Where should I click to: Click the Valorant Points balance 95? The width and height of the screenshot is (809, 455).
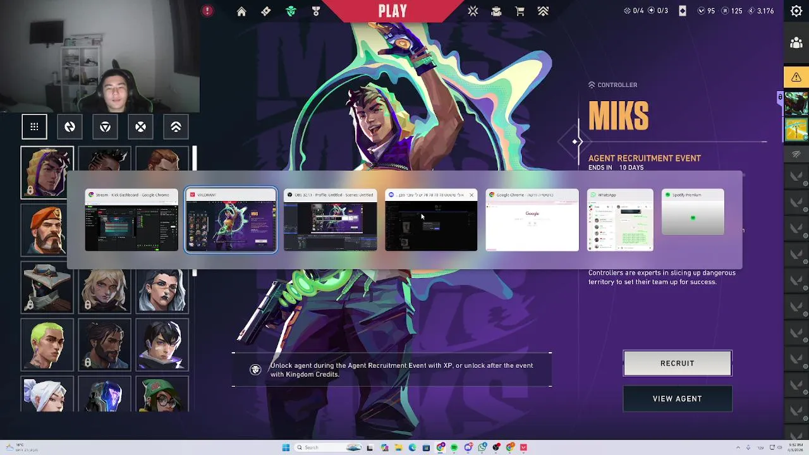click(706, 11)
